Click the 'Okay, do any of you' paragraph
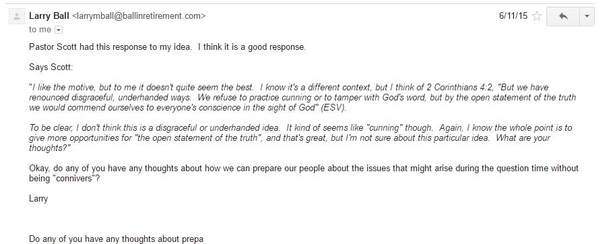Image resolution: width=613 pixels, height=244 pixels. click(x=304, y=173)
